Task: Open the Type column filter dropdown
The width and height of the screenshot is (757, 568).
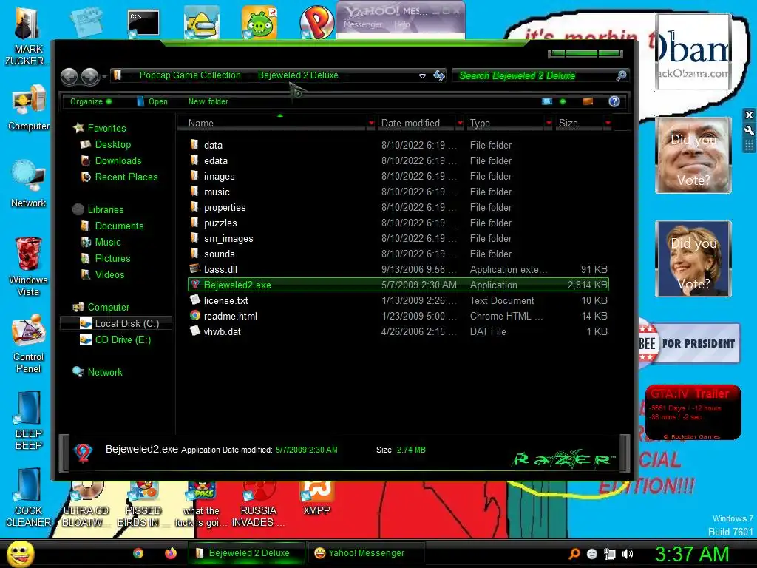Action: tap(549, 124)
